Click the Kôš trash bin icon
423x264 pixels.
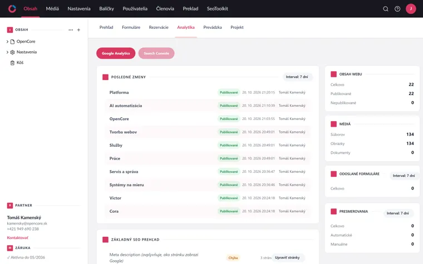pyautogui.click(x=12, y=63)
